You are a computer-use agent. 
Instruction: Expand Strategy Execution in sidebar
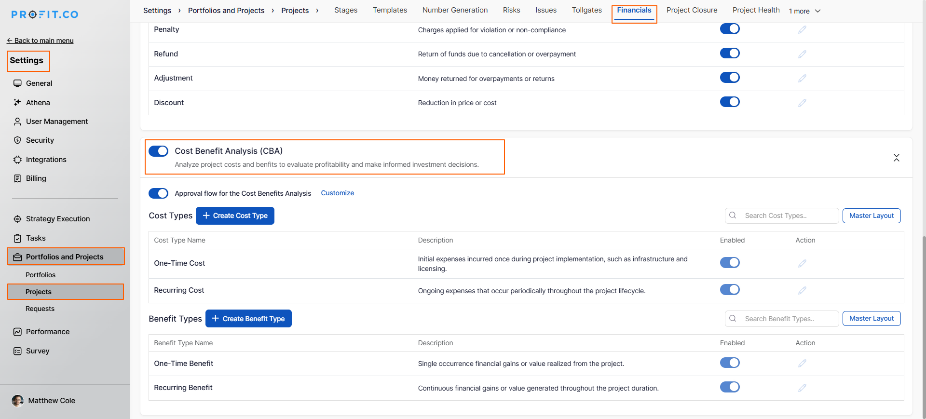[x=58, y=219]
